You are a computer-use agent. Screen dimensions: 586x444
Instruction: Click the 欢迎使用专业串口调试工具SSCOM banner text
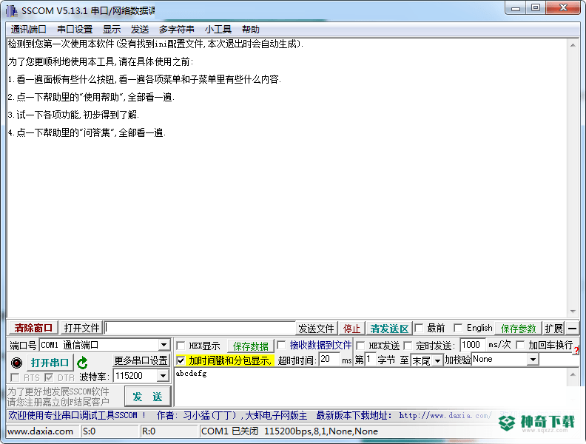pos(77,416)
